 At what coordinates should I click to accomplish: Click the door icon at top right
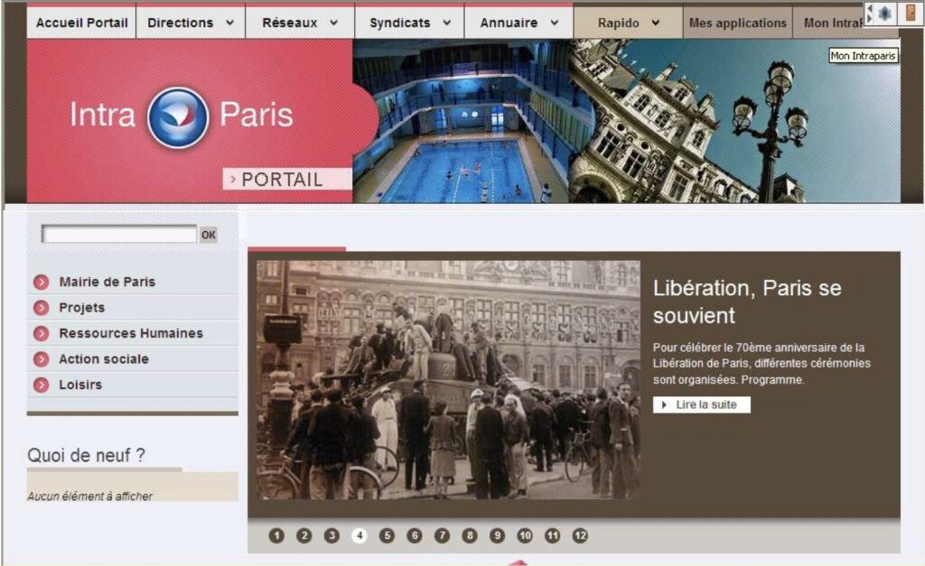tap(911, 13)
